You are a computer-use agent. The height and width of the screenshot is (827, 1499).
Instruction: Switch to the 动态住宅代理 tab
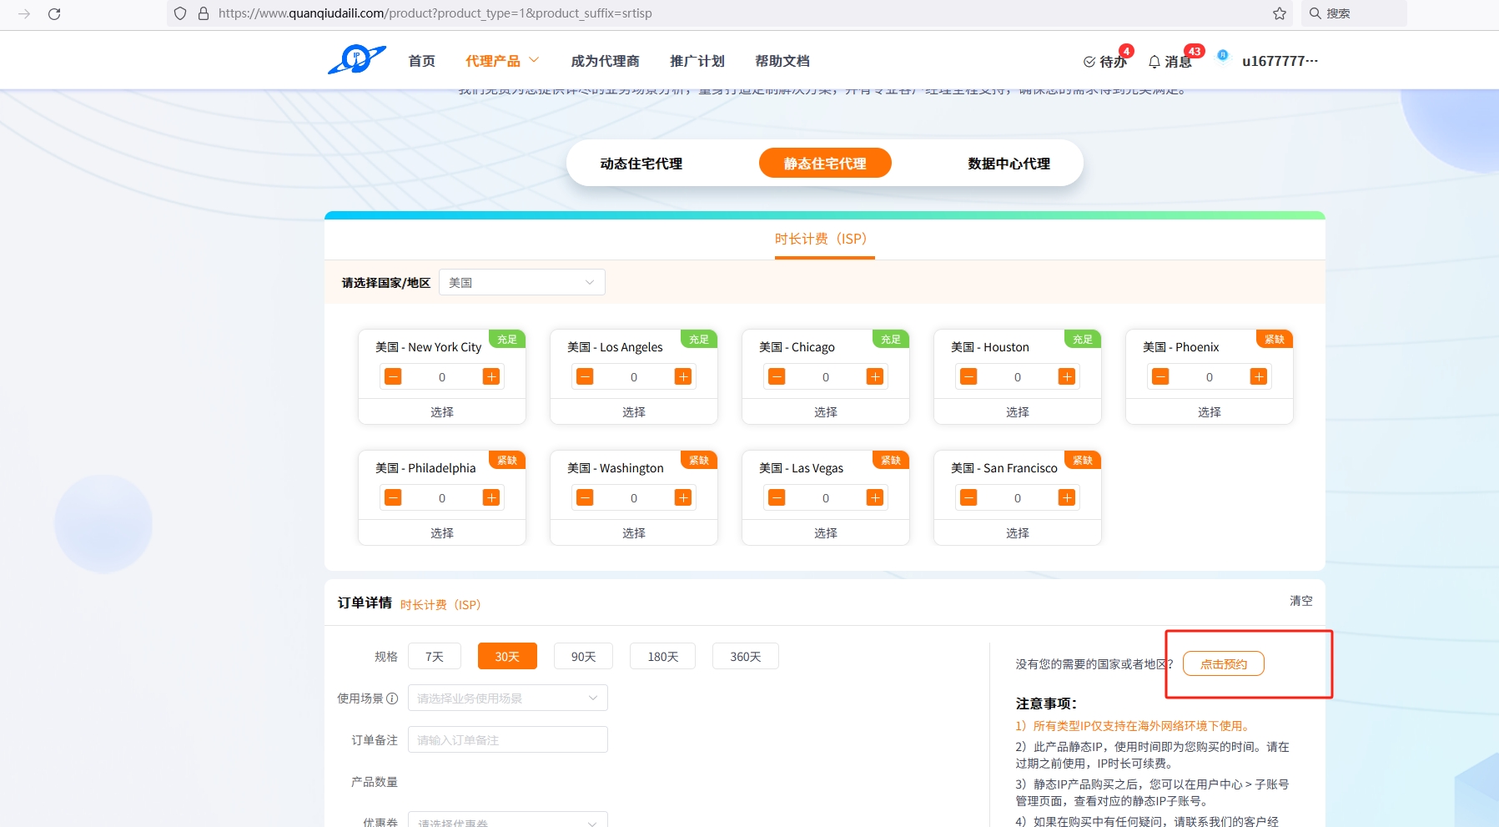(x=641, y=164)
